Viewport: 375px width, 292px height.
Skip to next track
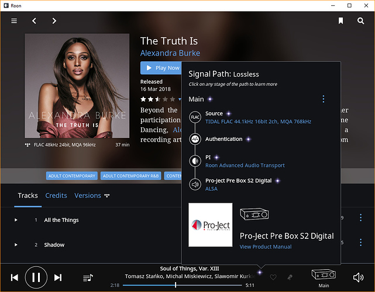click(58, 277)
